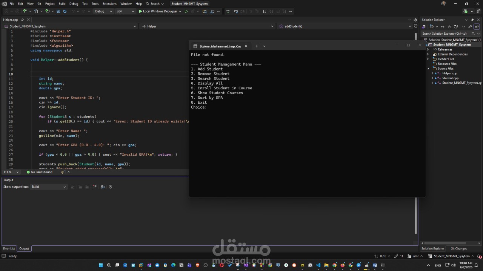The image size is (483, 271).
Task: Click the user profile avatar at top right
Action: tap(443, 3)
